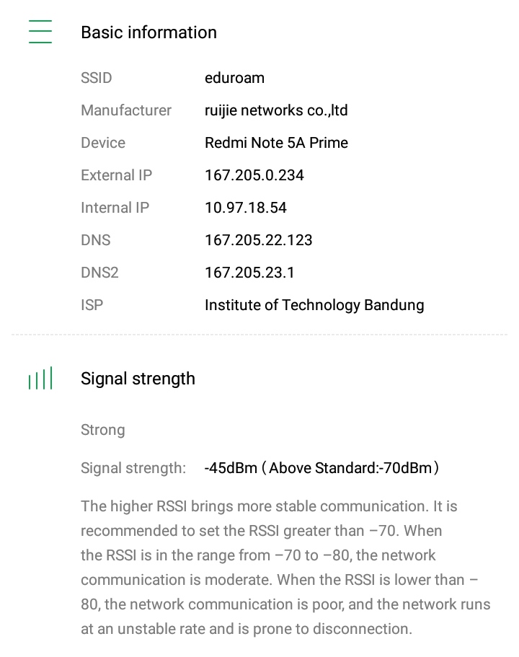Tap the Strong signal status text

pos(103,430)
